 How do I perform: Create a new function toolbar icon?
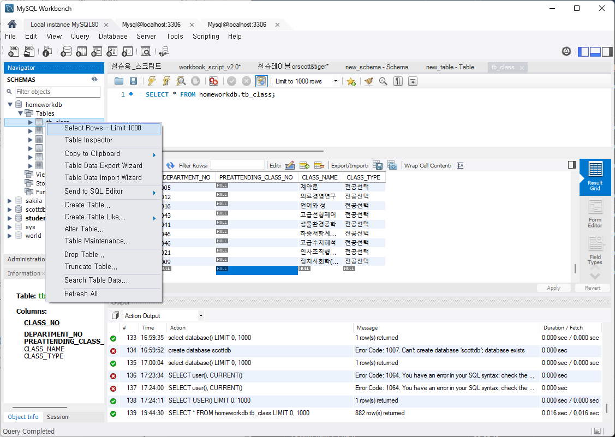pyautogui.click(x=127, y=51)
